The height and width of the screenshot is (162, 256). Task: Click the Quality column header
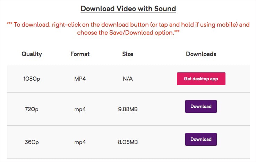32,54
